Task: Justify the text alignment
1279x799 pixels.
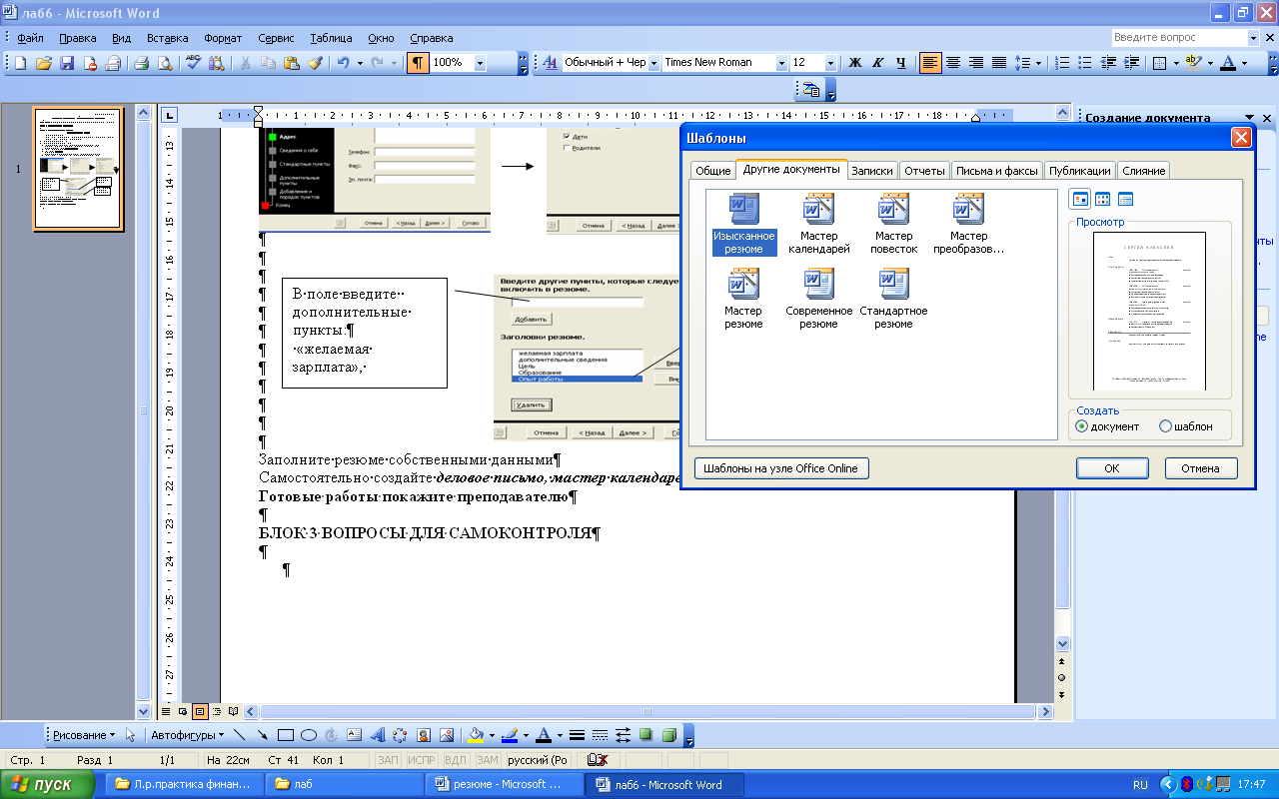Action: click(999, 63)
